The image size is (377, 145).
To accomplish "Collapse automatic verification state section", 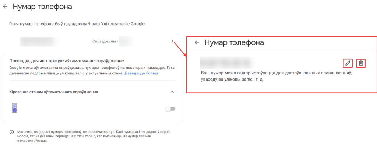I will pyautogui.click(x=172, y=92).
